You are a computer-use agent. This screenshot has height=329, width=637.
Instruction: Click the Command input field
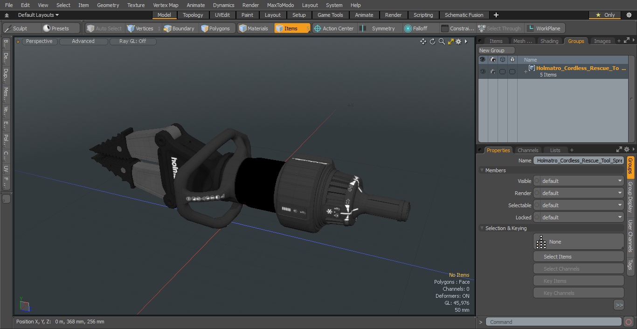point(554,322)
